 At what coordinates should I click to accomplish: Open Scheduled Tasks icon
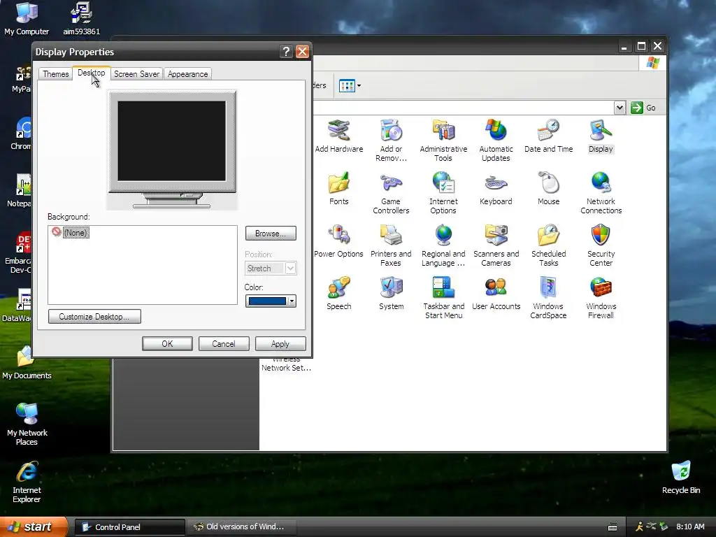click(x=548, y=245)
